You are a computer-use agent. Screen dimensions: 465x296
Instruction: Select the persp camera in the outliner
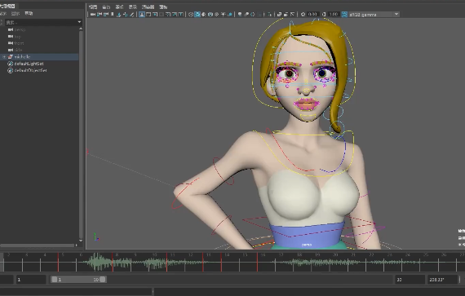tap(20, 29)
